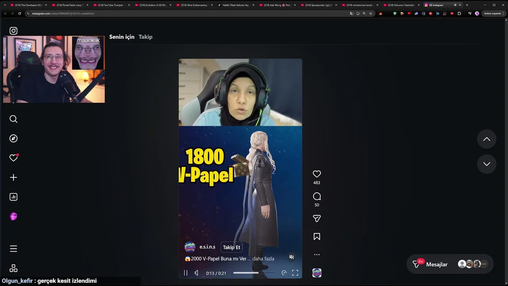The image size is (508, 286).
Task: Open the translate page icon in address bar
Action: tap(351, 14)
